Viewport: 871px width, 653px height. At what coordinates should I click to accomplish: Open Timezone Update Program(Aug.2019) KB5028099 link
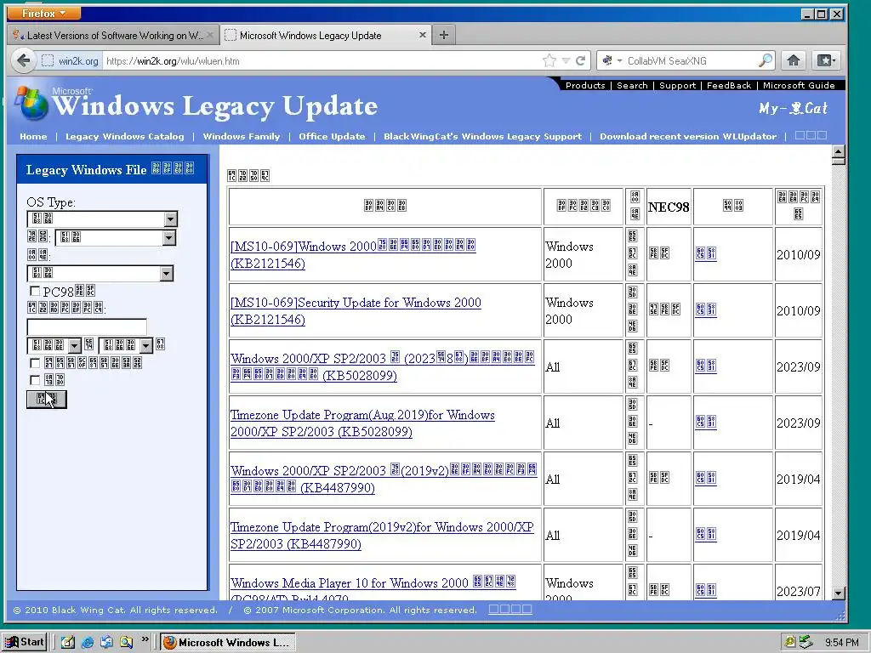362,423
